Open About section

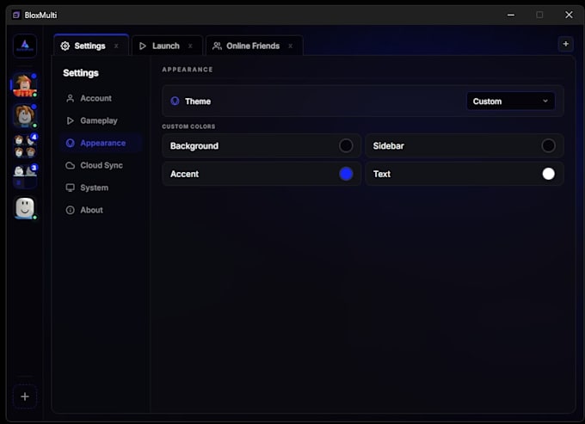click(x=101, y=210)
